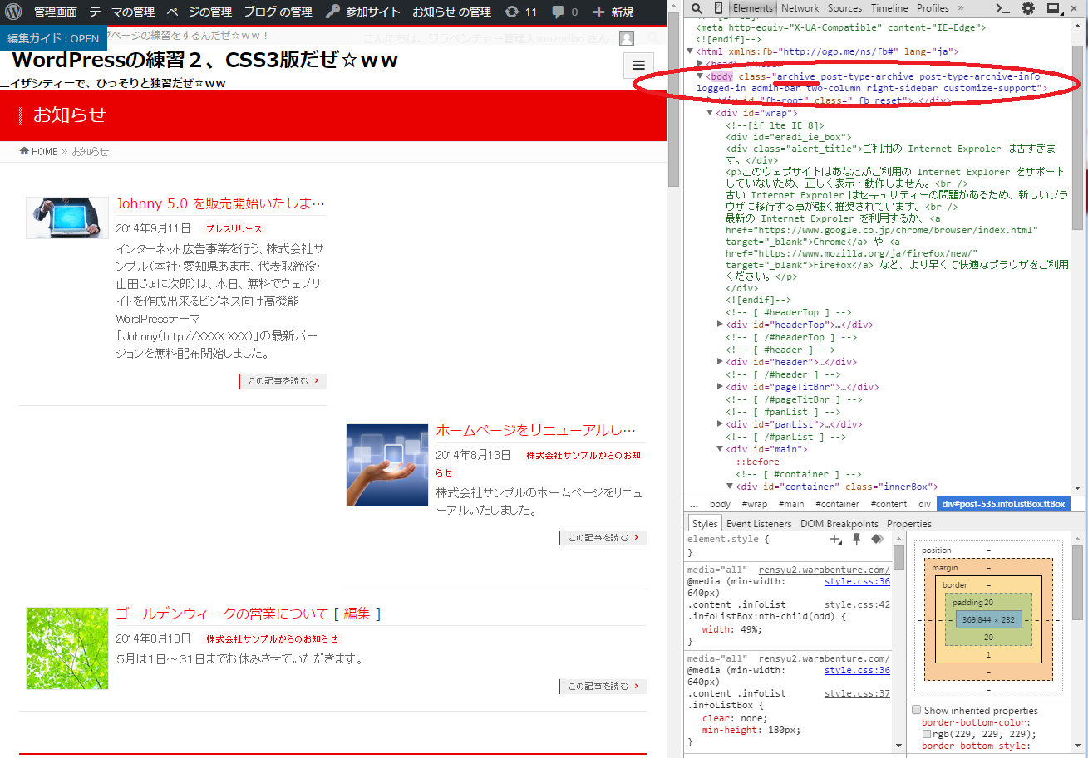Screen dimensions: 1088x758
Task: Click the rgb(229, 229, 229) color swatch
Action: tap(927, 734)
